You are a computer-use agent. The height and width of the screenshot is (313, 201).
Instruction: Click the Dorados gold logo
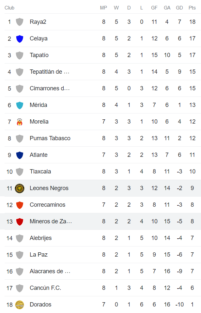point(20,305)
